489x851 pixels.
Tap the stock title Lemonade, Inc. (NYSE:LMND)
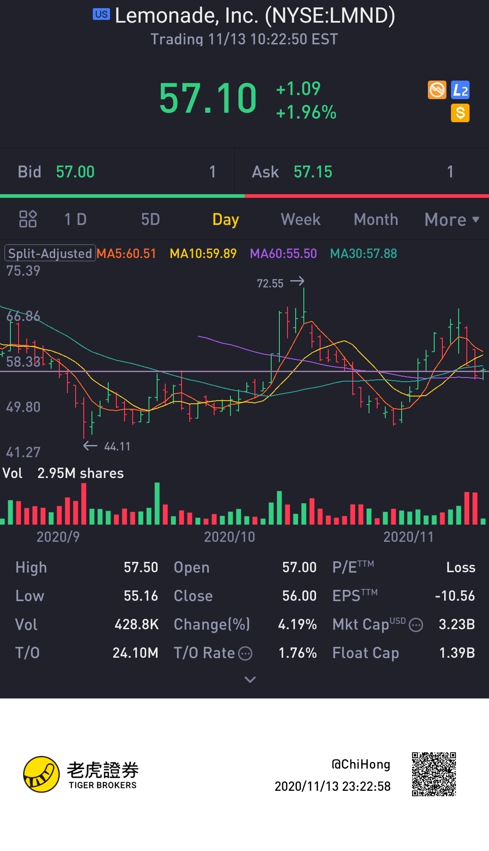pyautogui.click(x=255, y=15)
